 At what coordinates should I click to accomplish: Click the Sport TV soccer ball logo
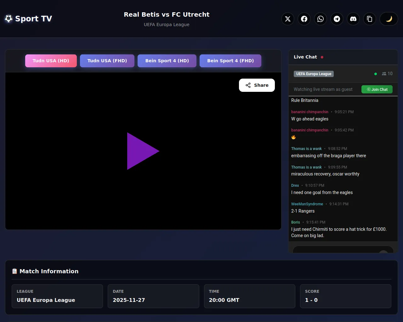[x=9, y=19]
